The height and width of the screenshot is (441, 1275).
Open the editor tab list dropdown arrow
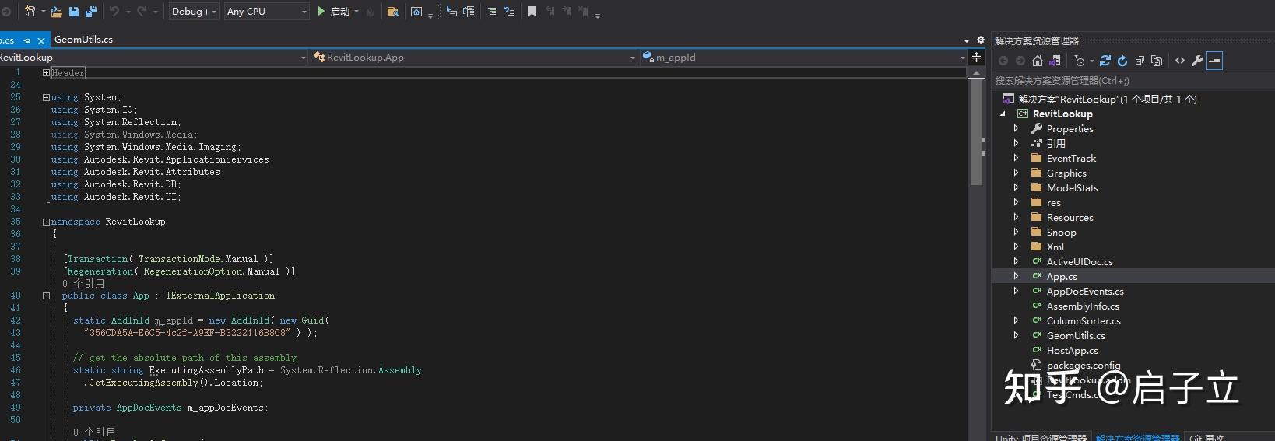[967, 40]
